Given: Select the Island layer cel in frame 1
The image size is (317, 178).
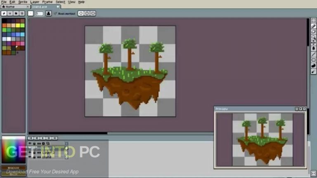Looking at the screenshot, I should (66, 157).
